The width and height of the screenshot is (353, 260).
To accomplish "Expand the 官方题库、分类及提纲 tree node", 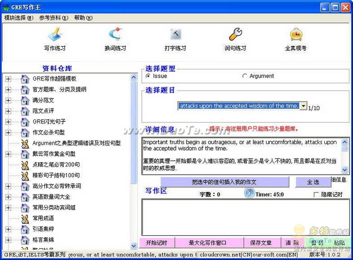I will click(8, 90).
